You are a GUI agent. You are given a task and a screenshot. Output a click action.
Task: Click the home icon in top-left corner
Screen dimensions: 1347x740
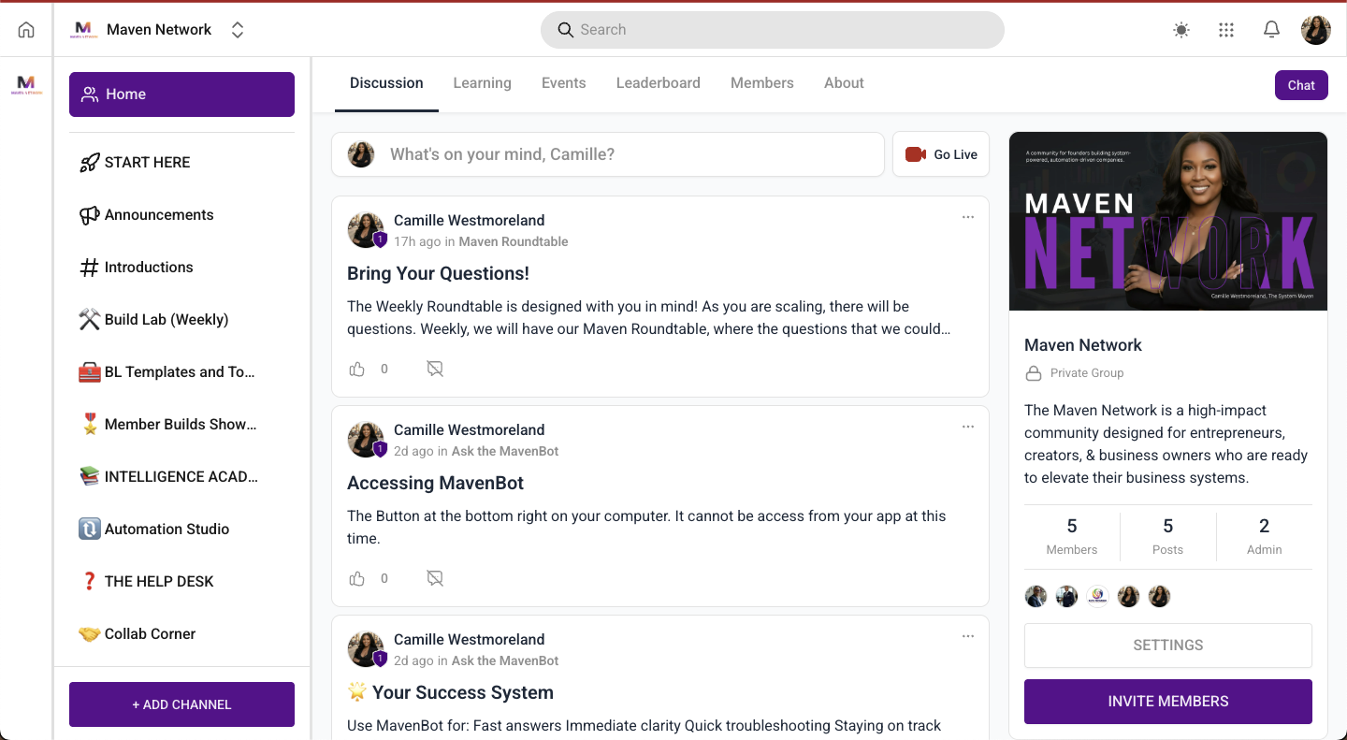(26, 30)
